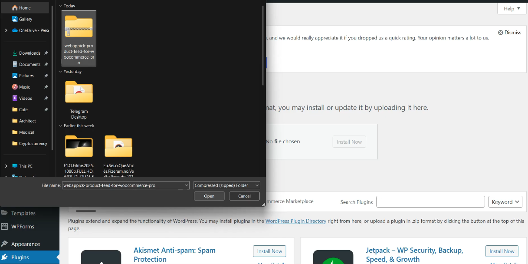
Task: Select the F1.O.Filme.2025 folder icon
Action: [x=79, y=146]
